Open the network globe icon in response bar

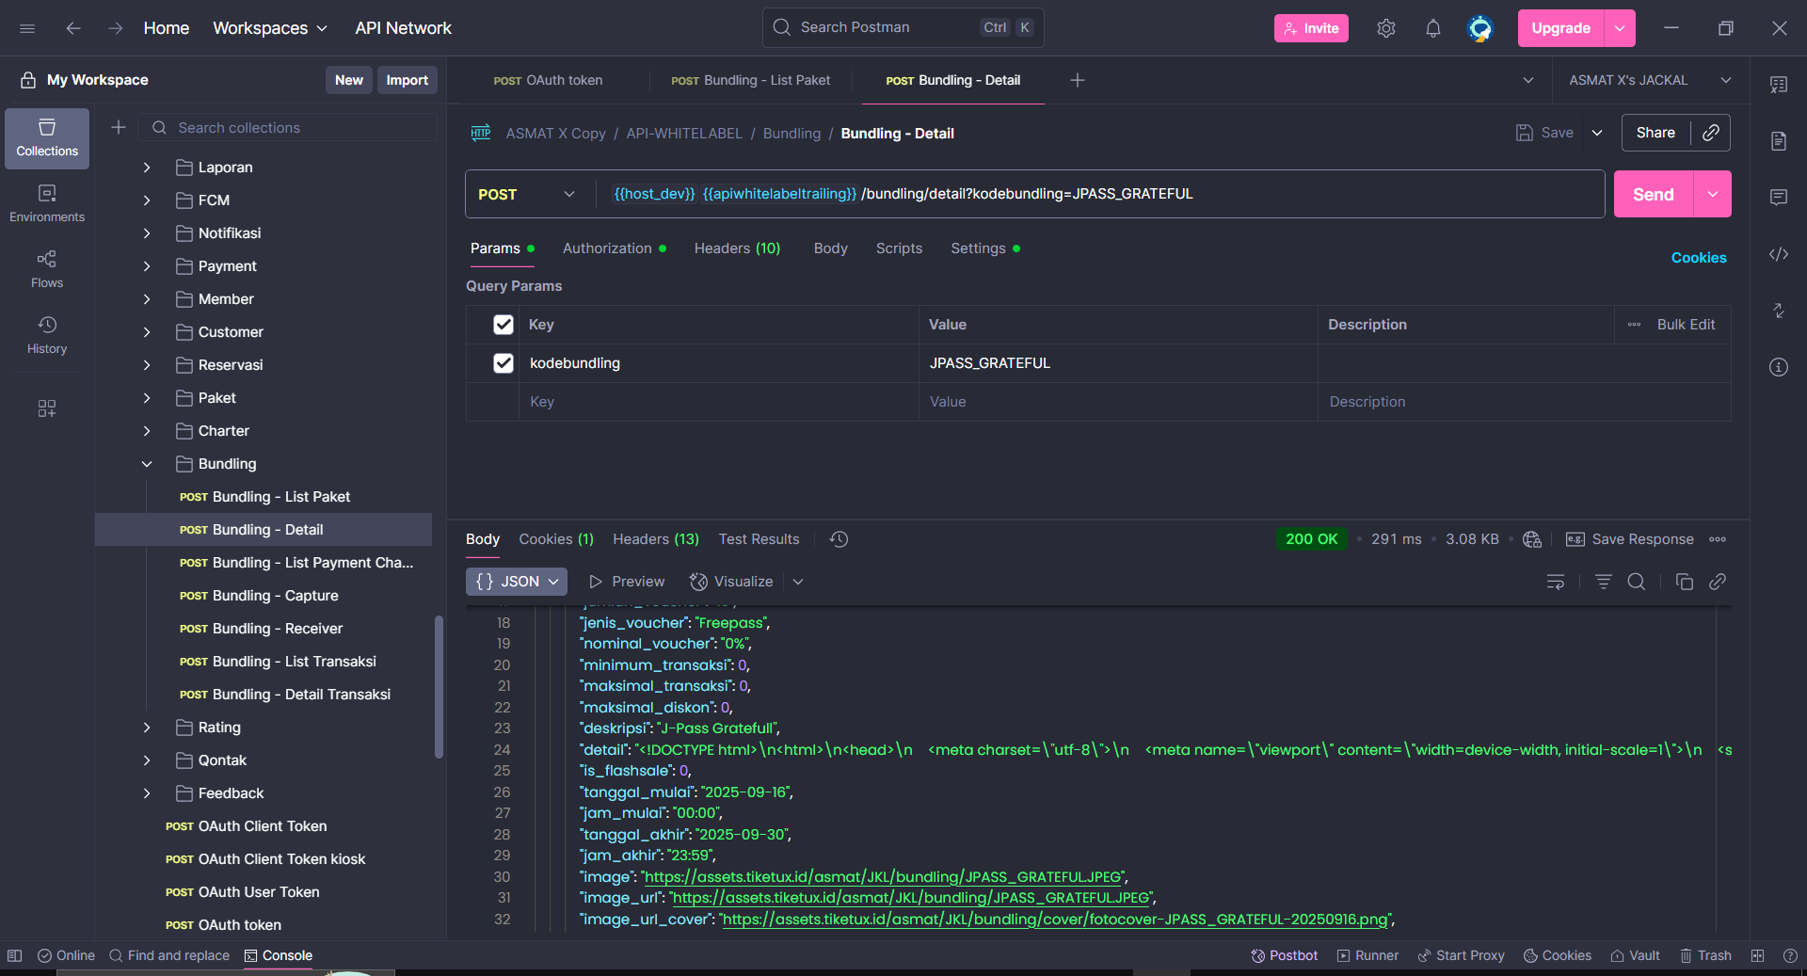coord(1532,539)
